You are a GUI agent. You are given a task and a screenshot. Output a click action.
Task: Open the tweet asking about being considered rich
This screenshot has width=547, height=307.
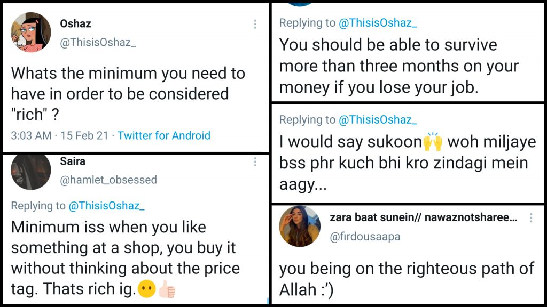point(128,93)
